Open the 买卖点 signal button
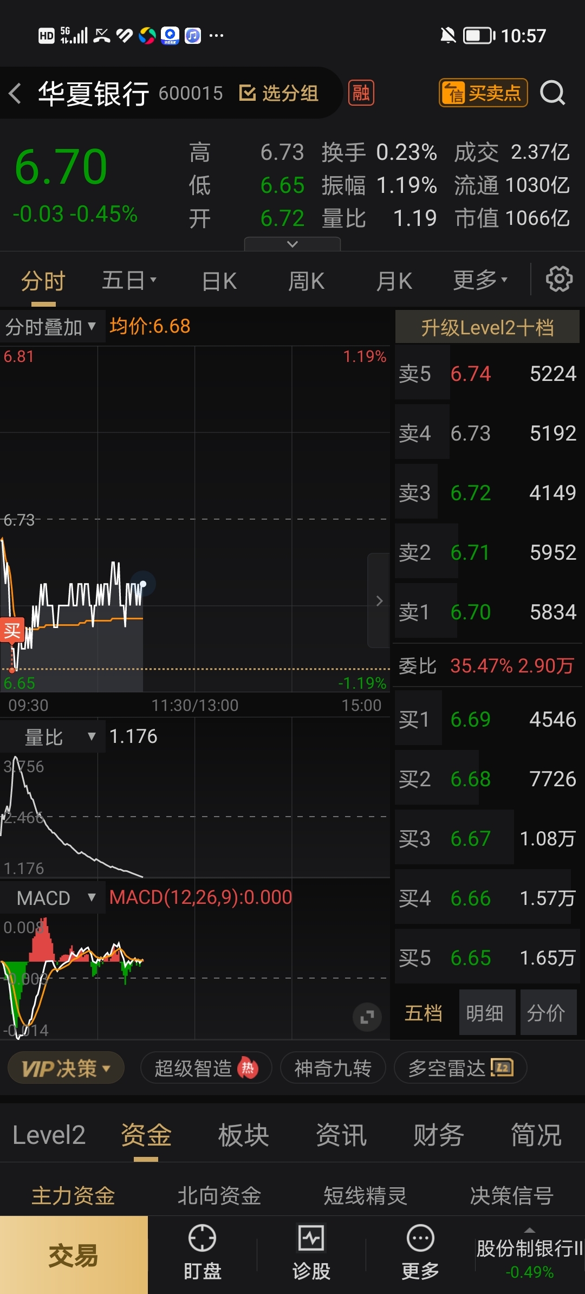585x1294 pixels. click(483, 93)
